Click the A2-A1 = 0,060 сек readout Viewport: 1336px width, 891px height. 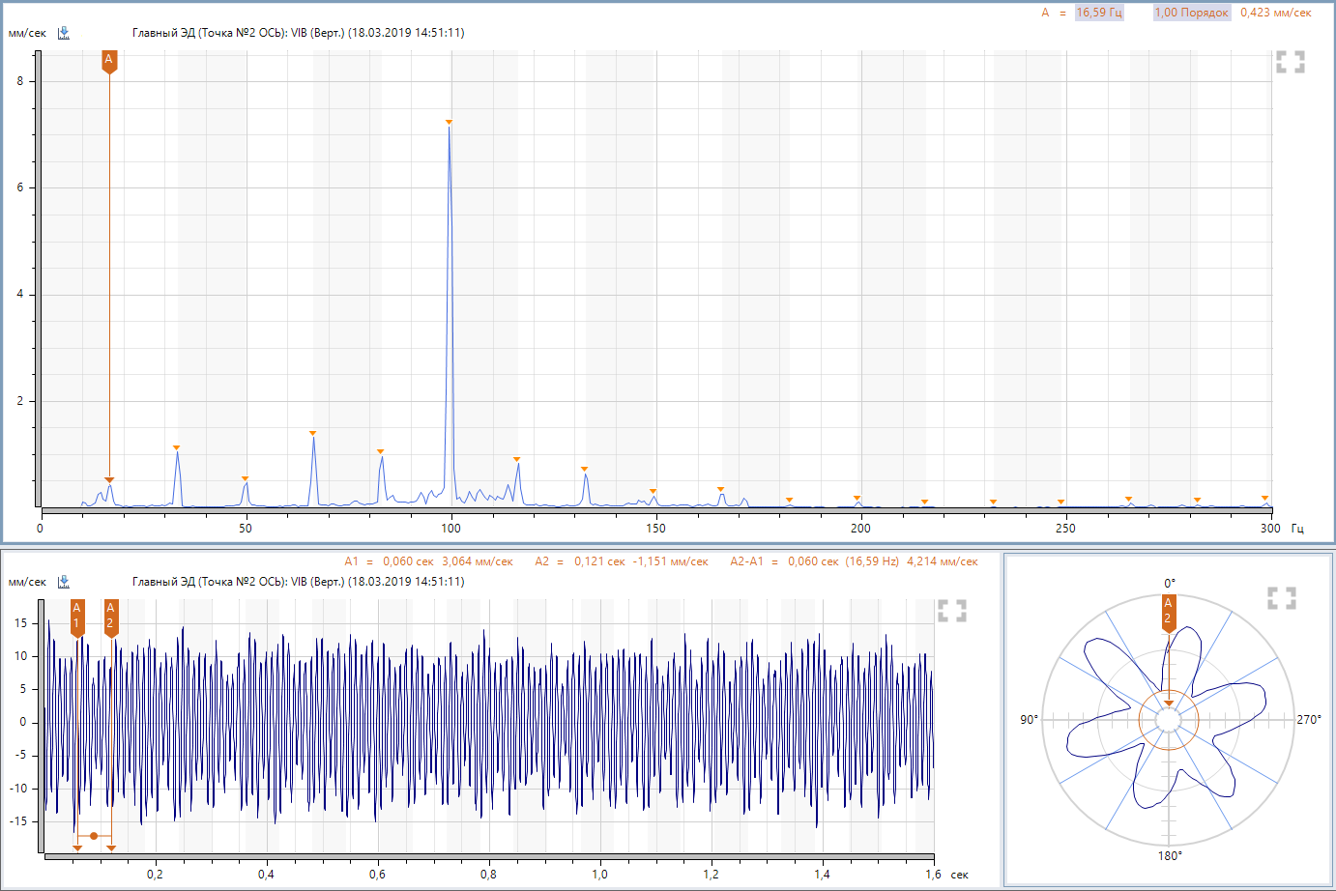click(784, 561)
